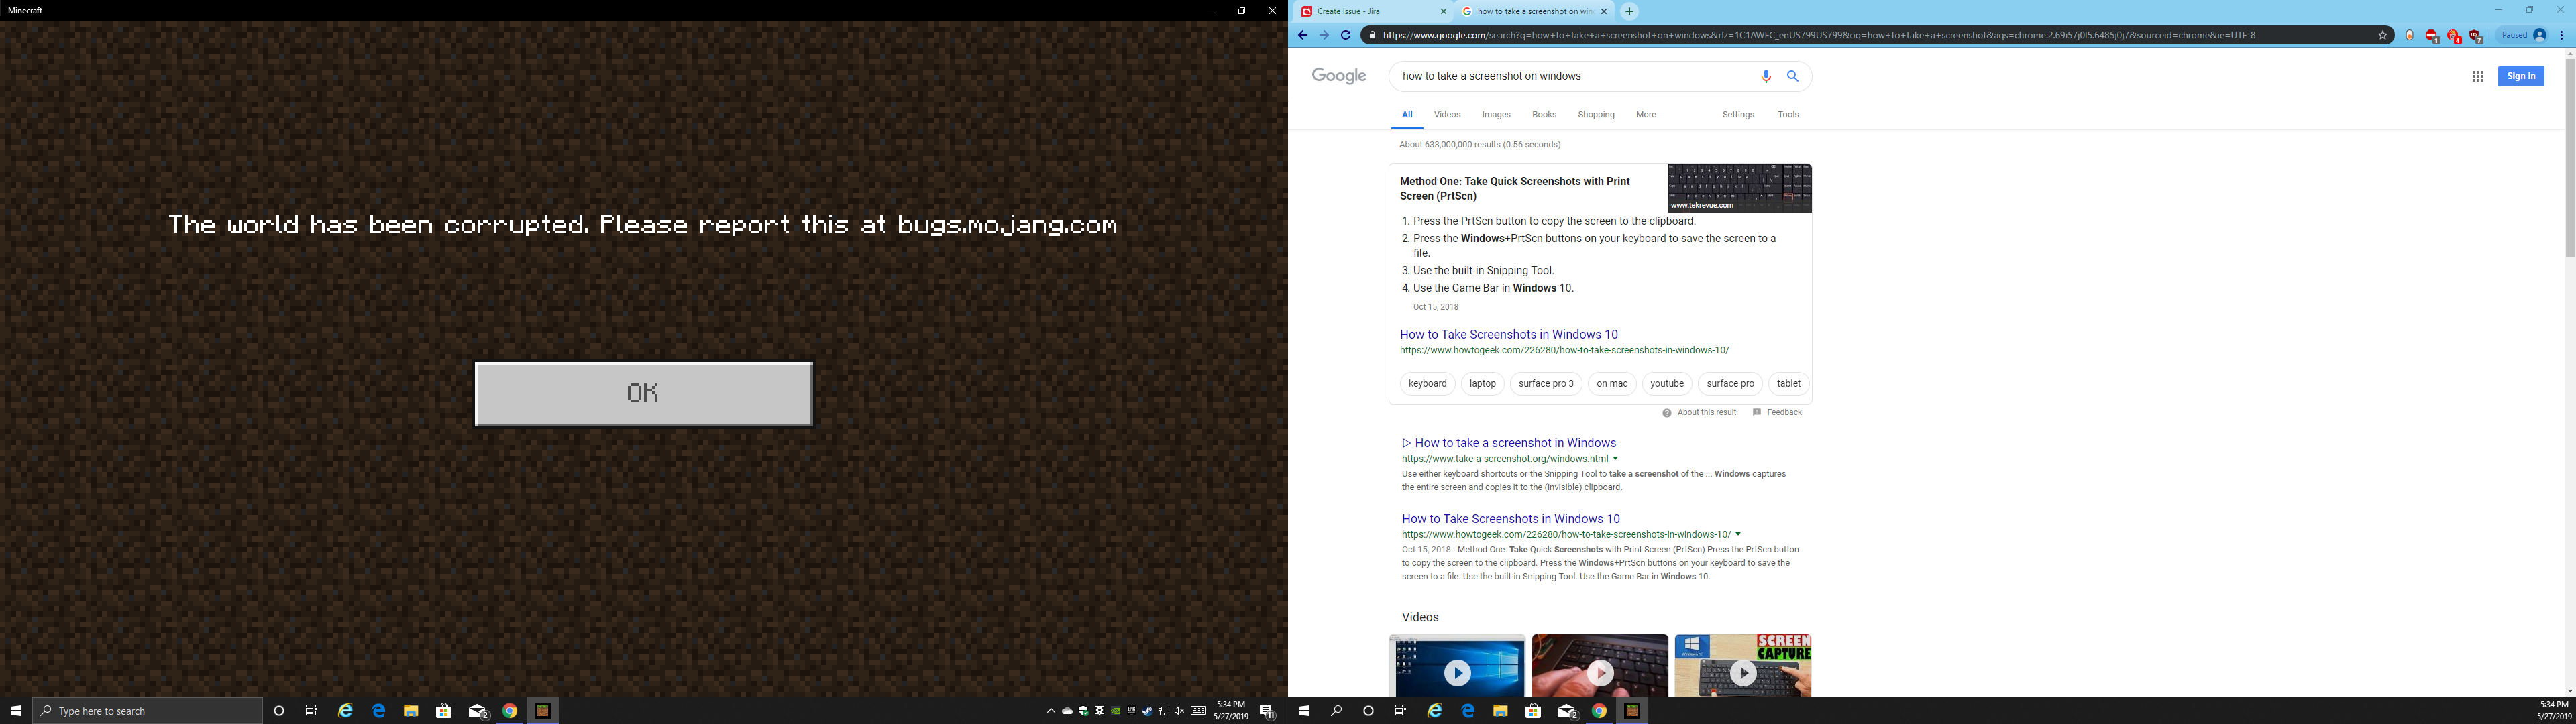Open a new Chrome tab
This screenshot has height=724, width=2576.
(x=1629, y=12)
